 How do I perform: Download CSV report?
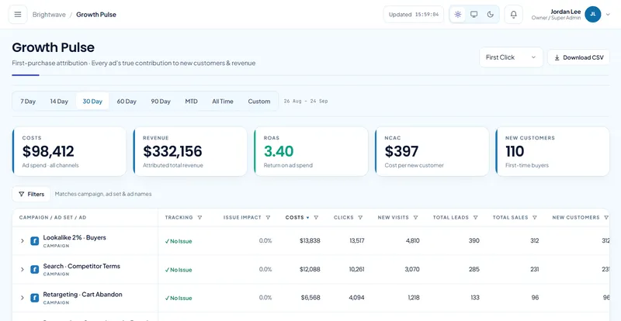578,57
